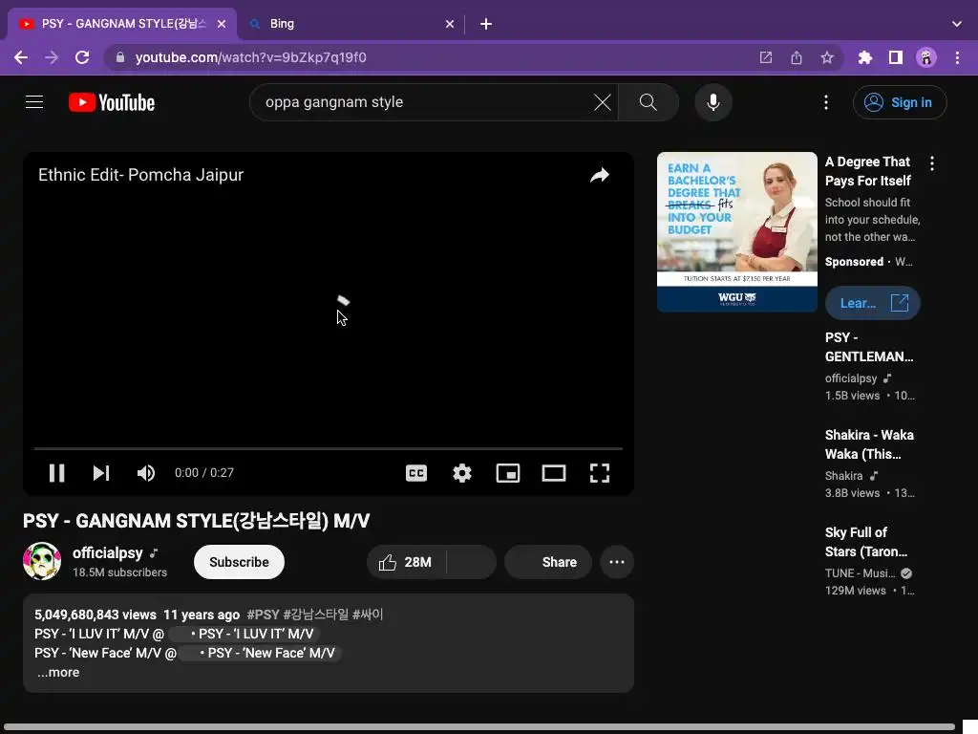This screenshot has width=978, height=734.
Task: Mute the video volume speaker icon
Action: pos(146,473)
